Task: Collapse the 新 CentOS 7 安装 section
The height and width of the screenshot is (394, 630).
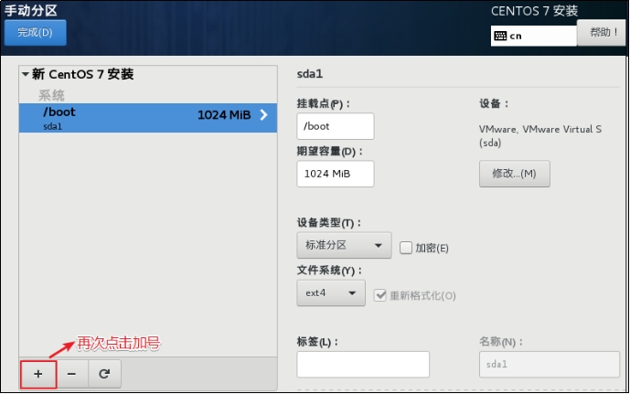Action: pyautogui.click(x=26, y=74)
